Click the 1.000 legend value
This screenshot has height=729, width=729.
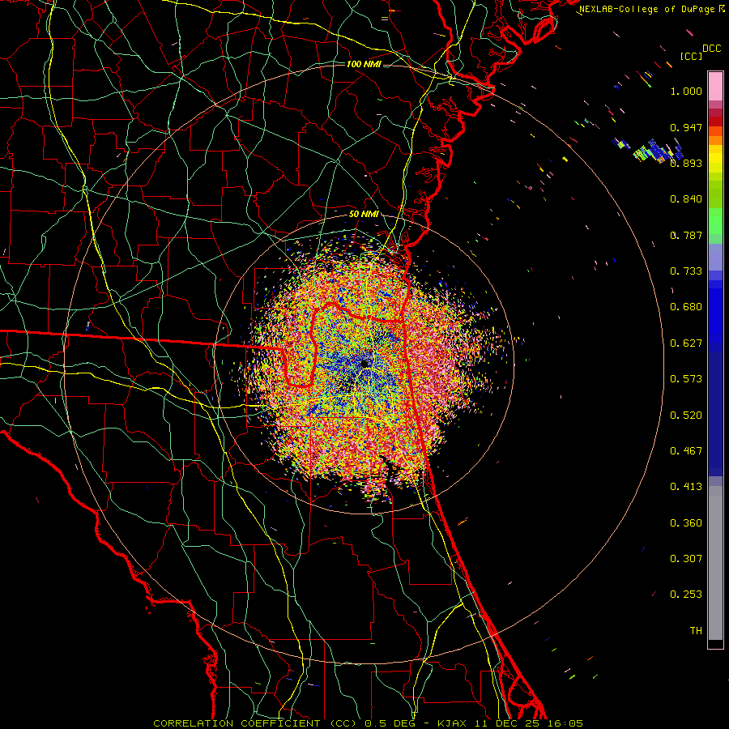[x=686, y=91]
